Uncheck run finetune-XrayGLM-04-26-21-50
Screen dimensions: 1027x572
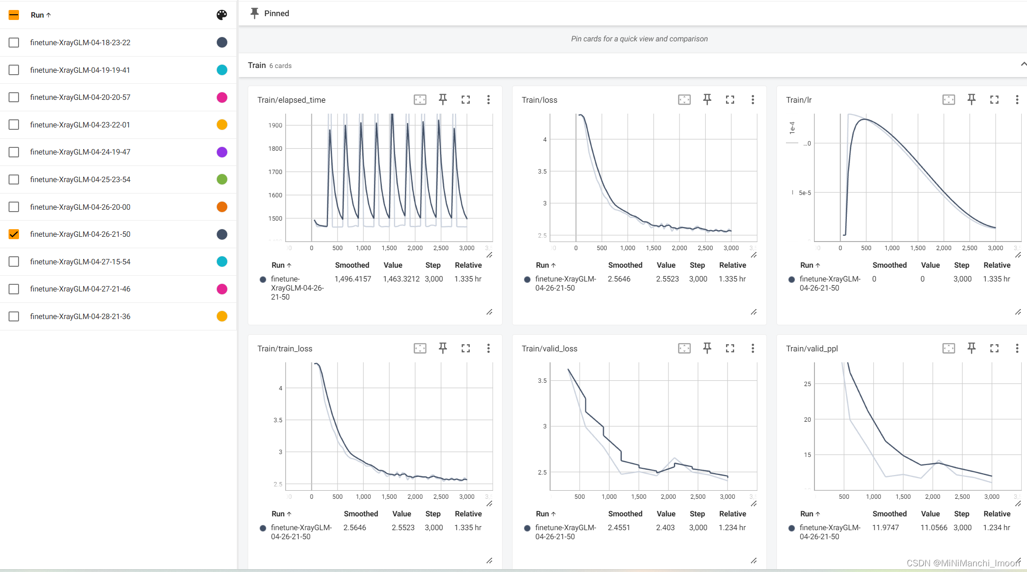click(x=14, y=234)
